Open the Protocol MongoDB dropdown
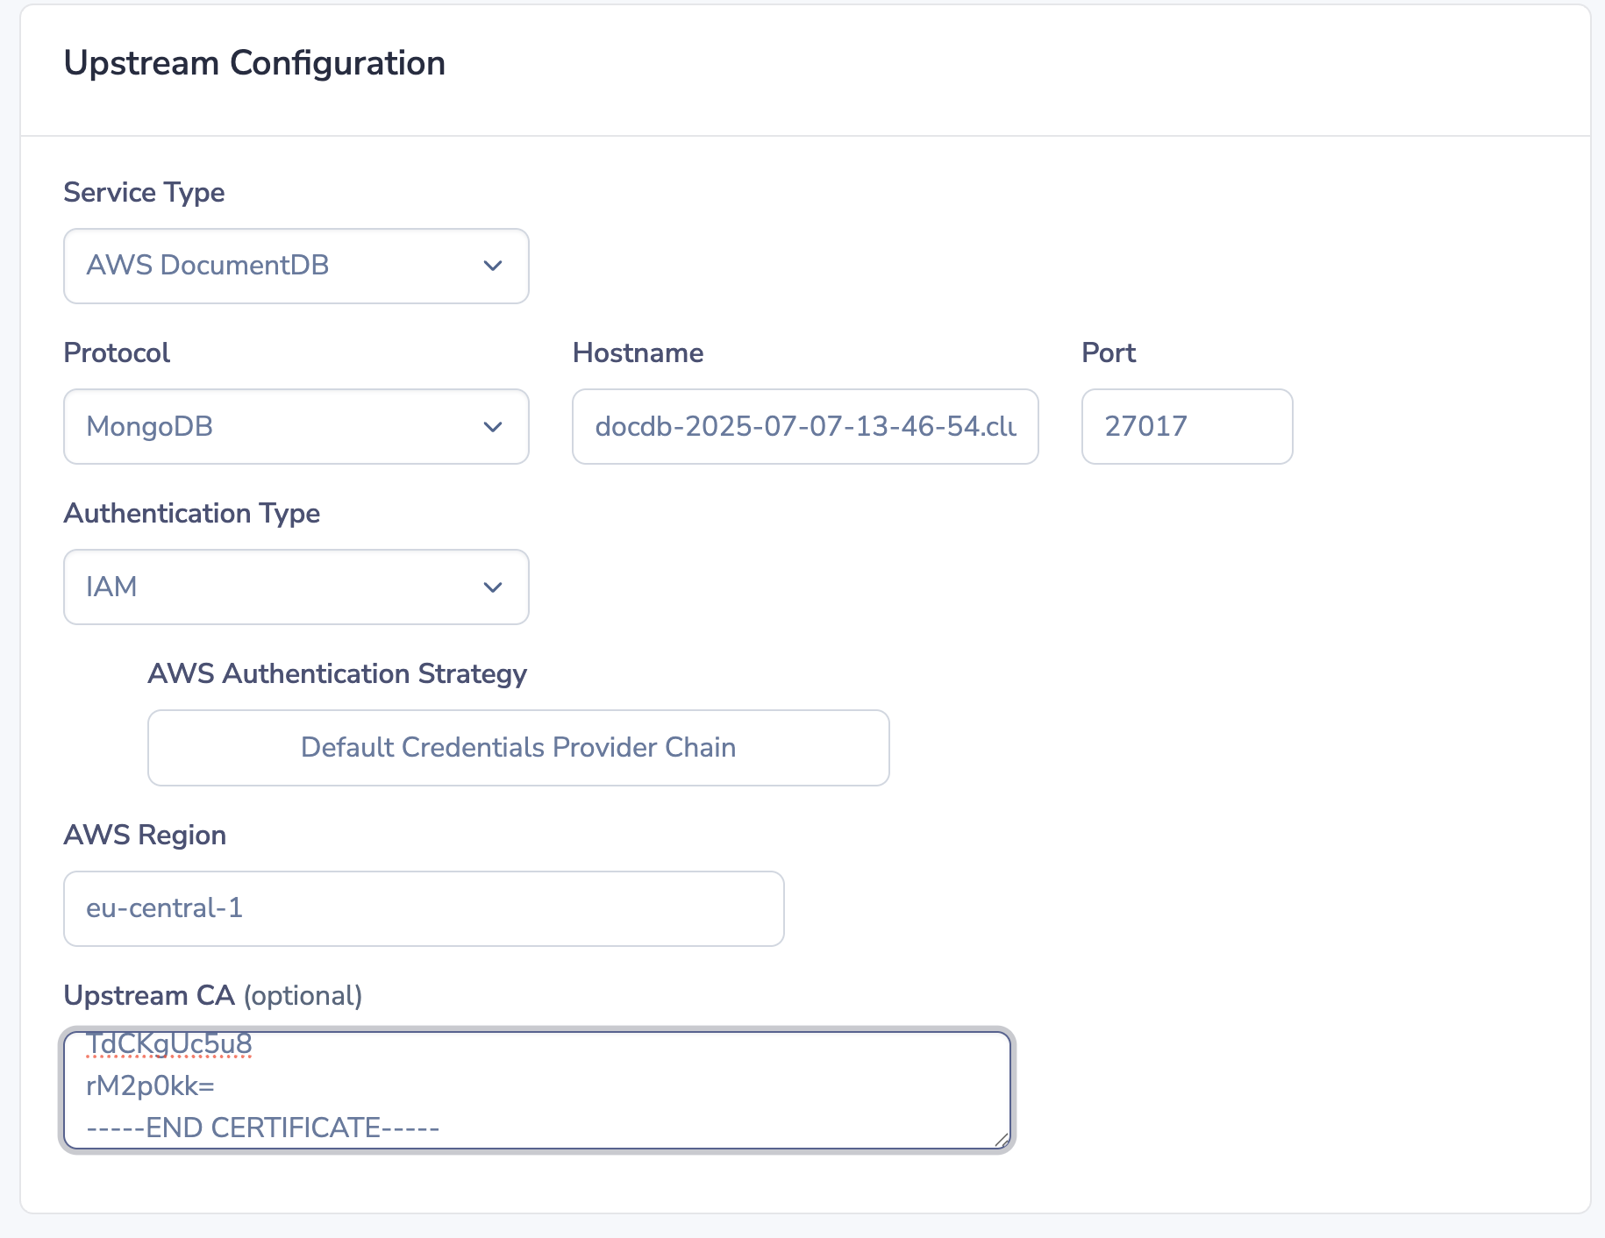1605x1238 pixels. (x=296, y=426)
